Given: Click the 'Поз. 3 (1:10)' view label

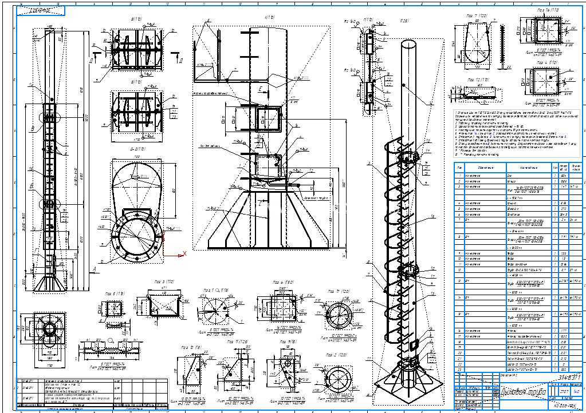Looking at the screenshot, I should pyautogui.click(x=163, y=281).
